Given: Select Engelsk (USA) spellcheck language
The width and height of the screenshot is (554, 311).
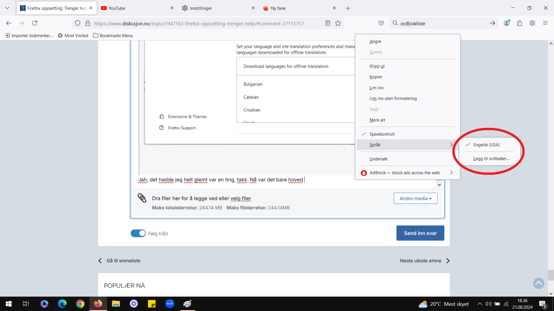Looking at the screenshot, I should tap(486, 145).
